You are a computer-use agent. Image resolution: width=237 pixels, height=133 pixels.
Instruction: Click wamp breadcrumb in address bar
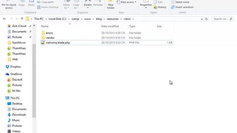click(x=75, y=19)
